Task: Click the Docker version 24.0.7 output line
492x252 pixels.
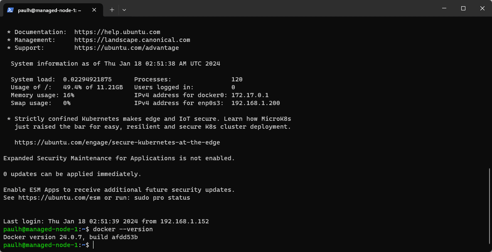Action: pos(70,237)
